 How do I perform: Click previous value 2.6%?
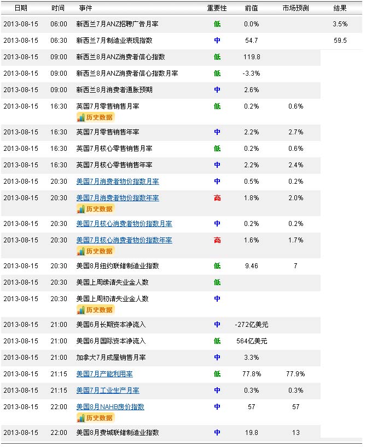click(x=252, y=90)
